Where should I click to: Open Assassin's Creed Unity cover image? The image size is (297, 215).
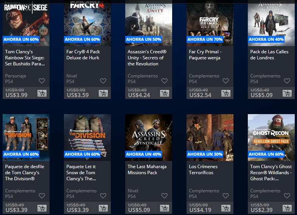[x=149, y=23]
